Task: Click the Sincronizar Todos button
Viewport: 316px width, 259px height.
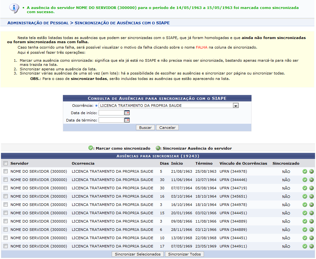Action: (x=185, y=254)
